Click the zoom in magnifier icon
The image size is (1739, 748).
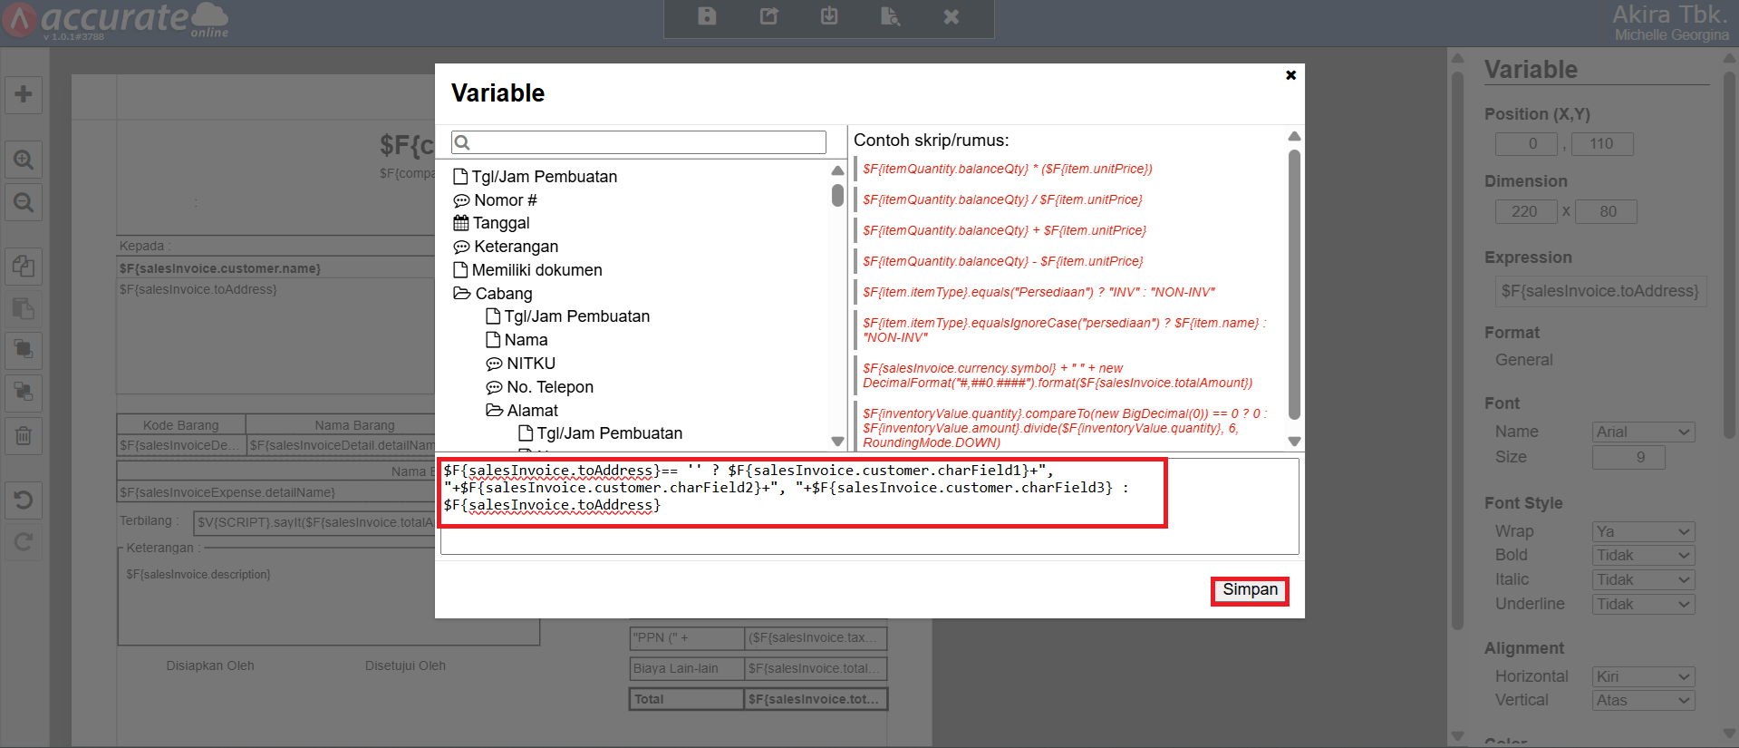(x=24, y=160)
